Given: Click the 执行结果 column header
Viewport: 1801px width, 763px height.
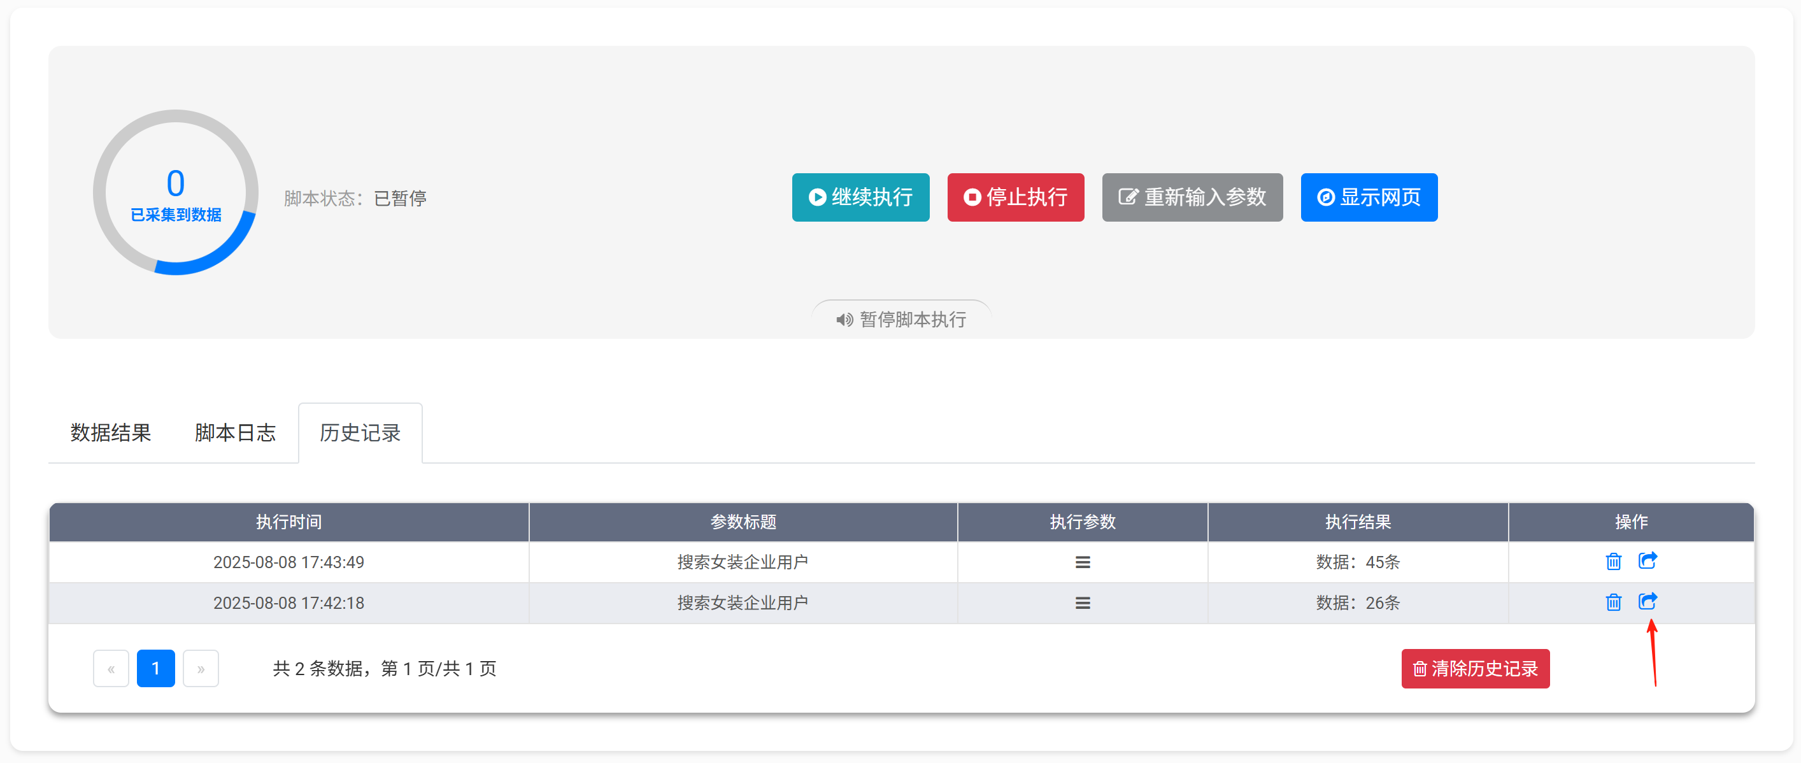Looking at the screenshot, I should point(1358,522).
